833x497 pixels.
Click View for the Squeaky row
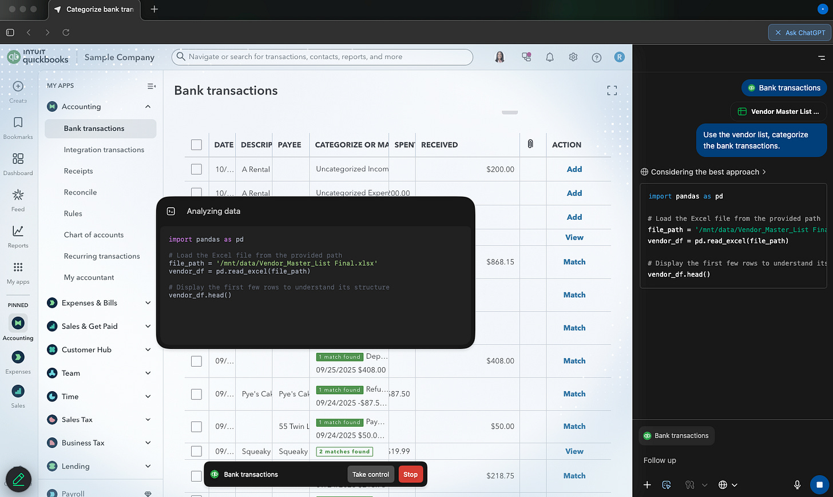point(574,451)
